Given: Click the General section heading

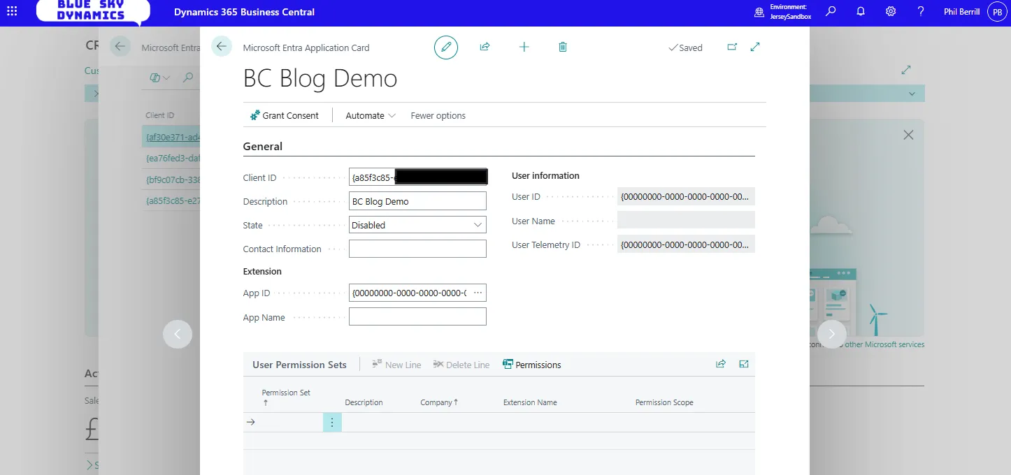Looking at the screenshot, I should point(263,147).
